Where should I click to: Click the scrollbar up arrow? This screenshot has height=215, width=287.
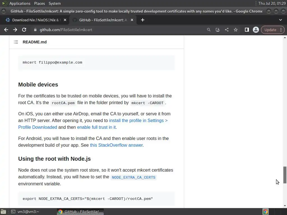click(285, 38)
